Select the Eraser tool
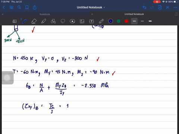179x134 pixels. pos(34,21)
